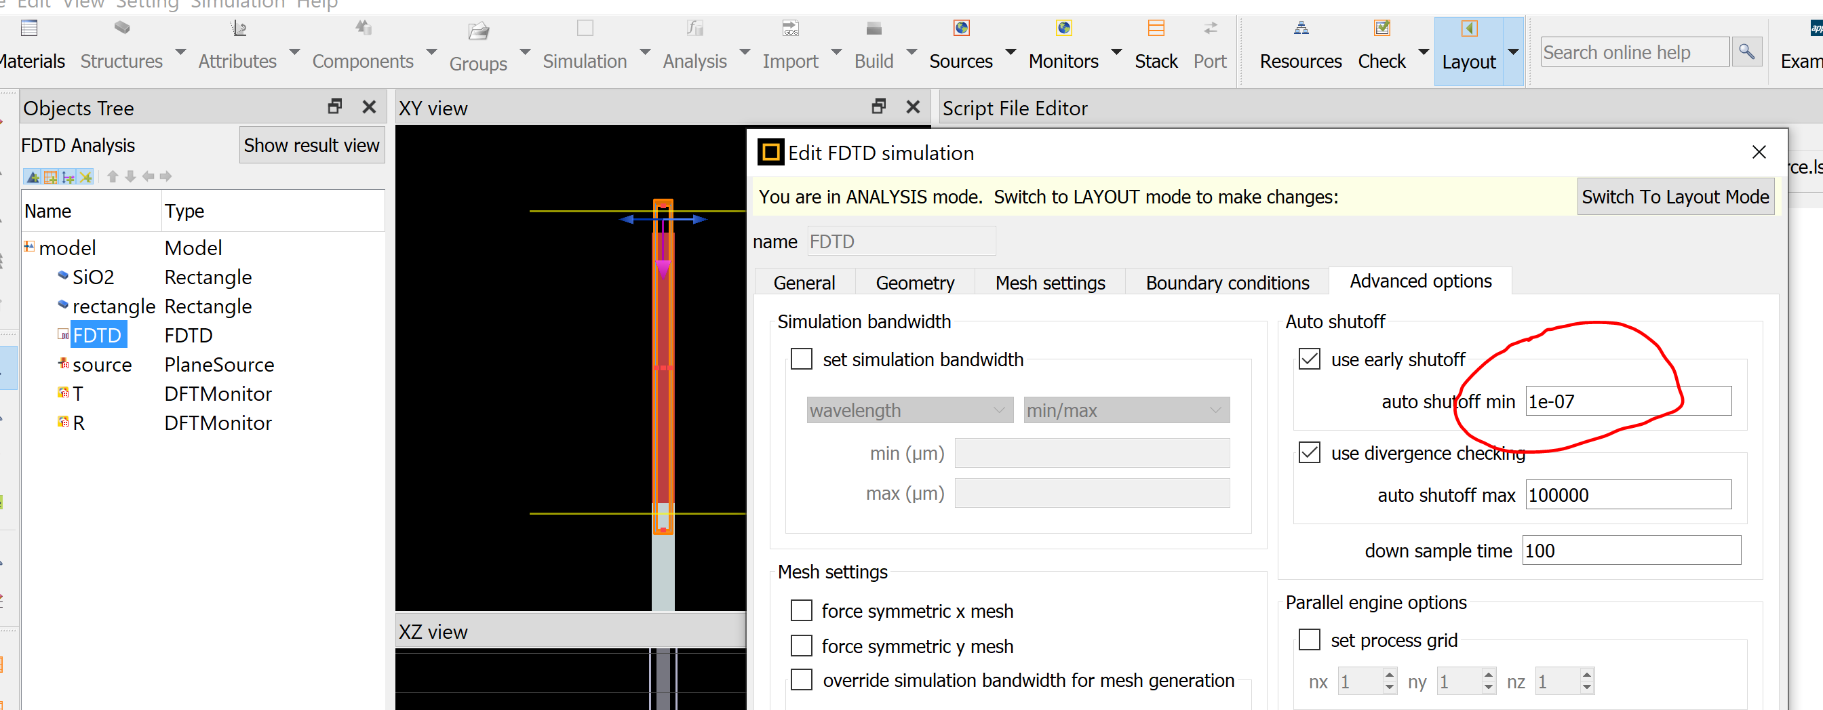
Task: Open the Stack tool icon
Action: point(1156,28)
